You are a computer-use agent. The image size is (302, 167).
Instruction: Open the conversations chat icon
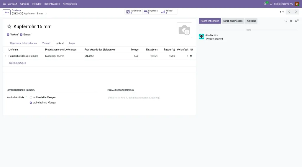coord(265,4)
